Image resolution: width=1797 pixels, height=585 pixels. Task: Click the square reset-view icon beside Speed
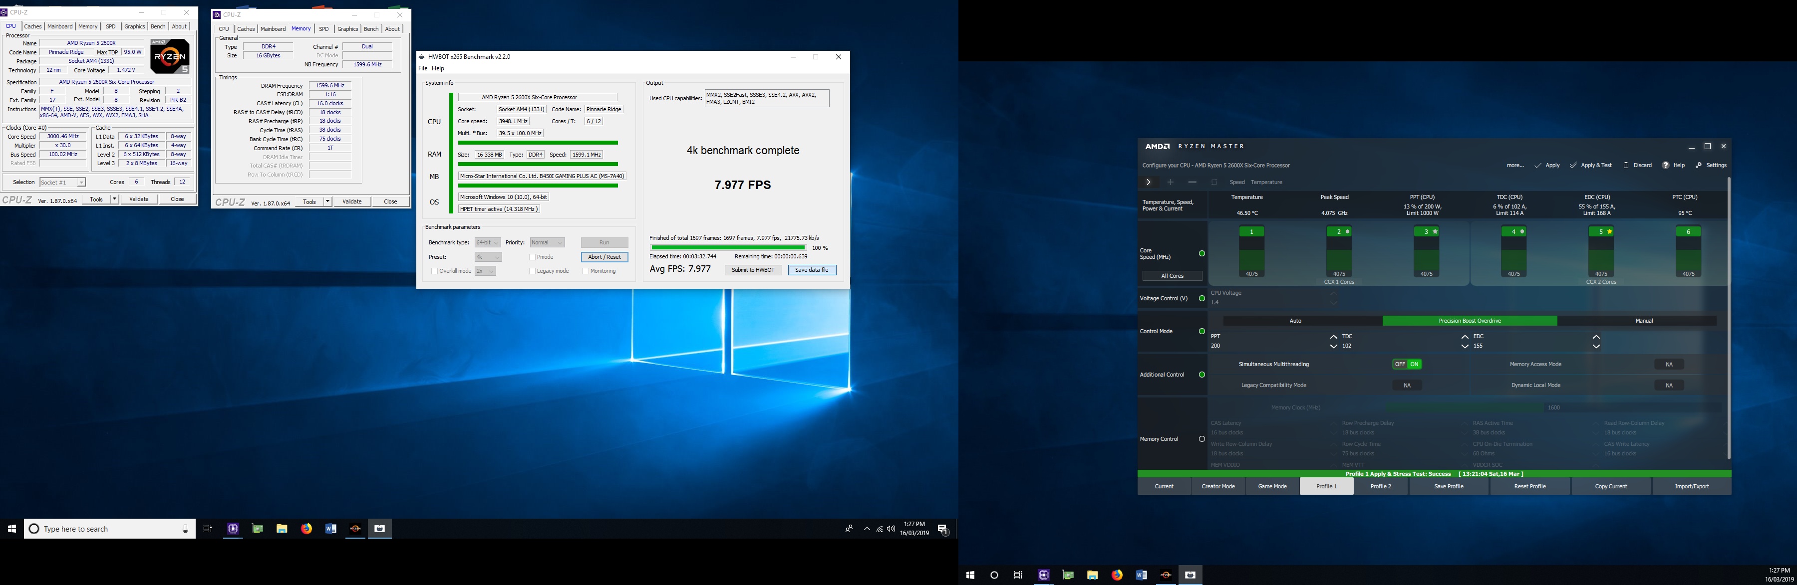1214,182
